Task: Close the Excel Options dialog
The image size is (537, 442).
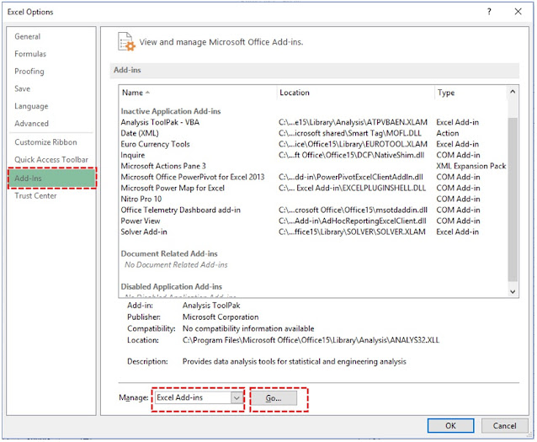Action: tap(518, 12)
